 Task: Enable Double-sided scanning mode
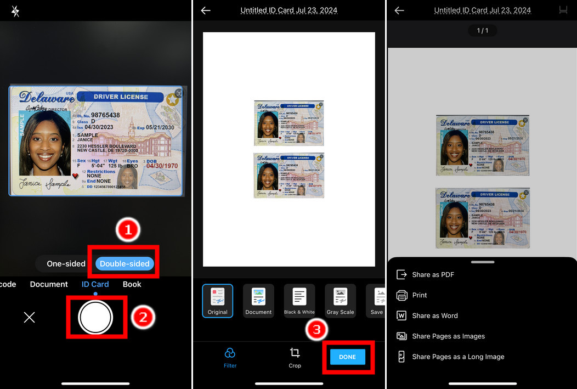coord(123,263)
